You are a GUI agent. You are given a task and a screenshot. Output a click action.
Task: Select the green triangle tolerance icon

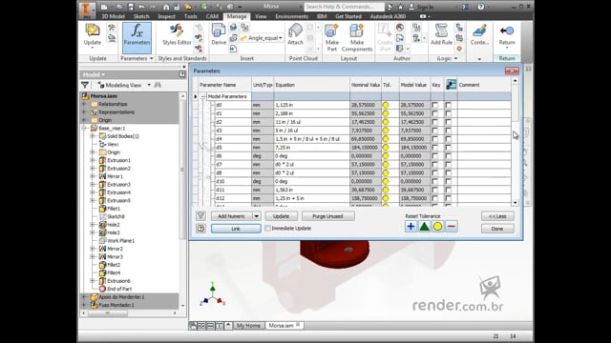coord(424,227)
